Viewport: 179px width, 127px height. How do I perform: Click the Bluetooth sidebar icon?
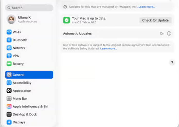click(9, 40)
